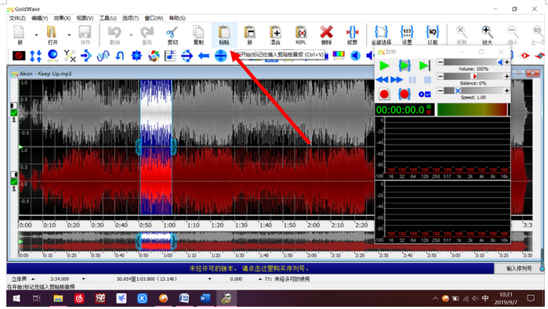Click the red Record new file button

(x=384, y=94)
